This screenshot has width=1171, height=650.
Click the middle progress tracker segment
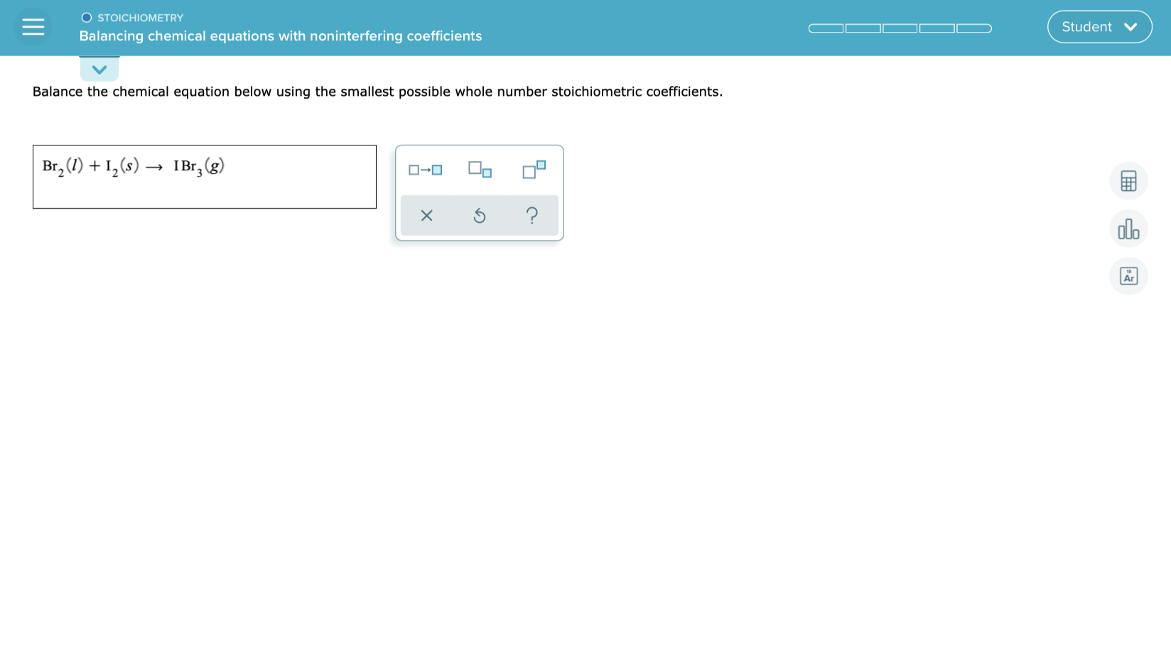[900, 28]
